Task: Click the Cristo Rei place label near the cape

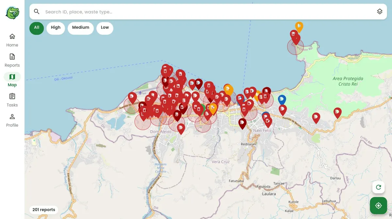Action: click(306, 49)
